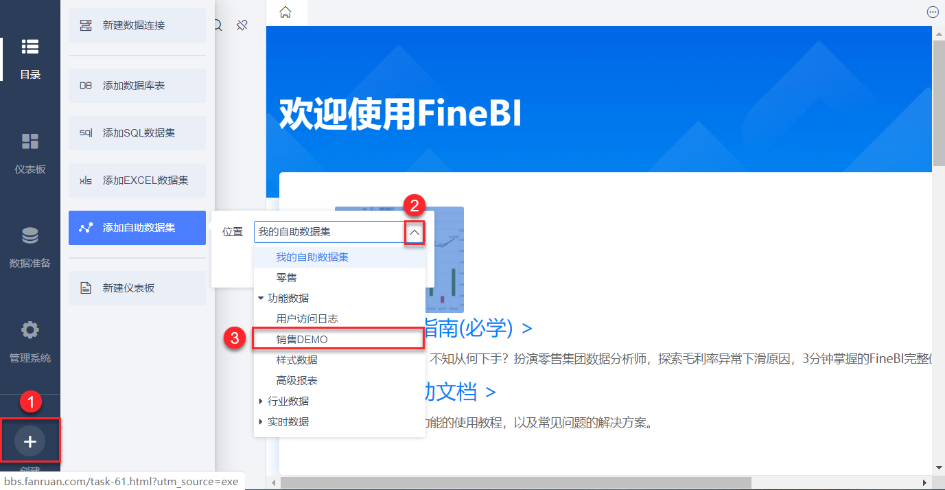The image size is (945, 490).
Task: Select 我的自助数据集 in dropdown list
Action: [x=340, y=257]
